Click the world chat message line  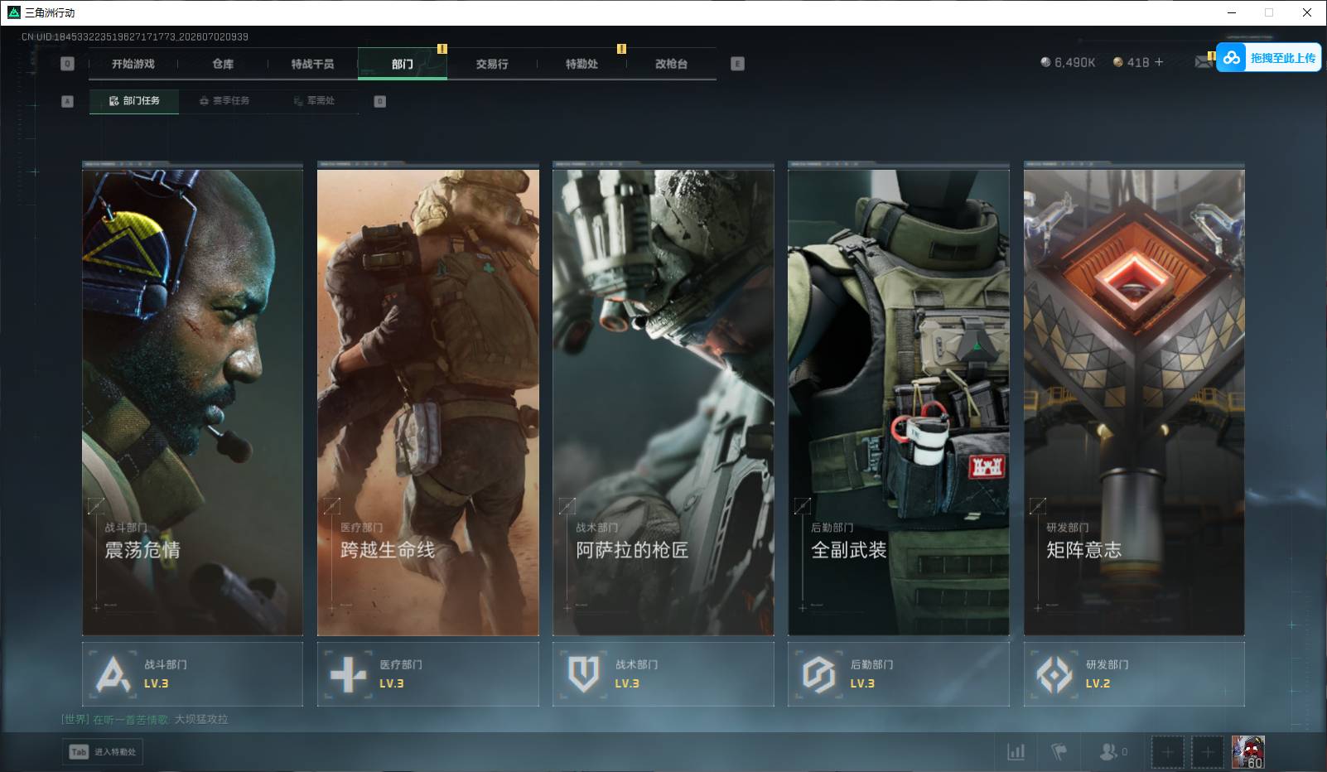click(x=145, y=719)
